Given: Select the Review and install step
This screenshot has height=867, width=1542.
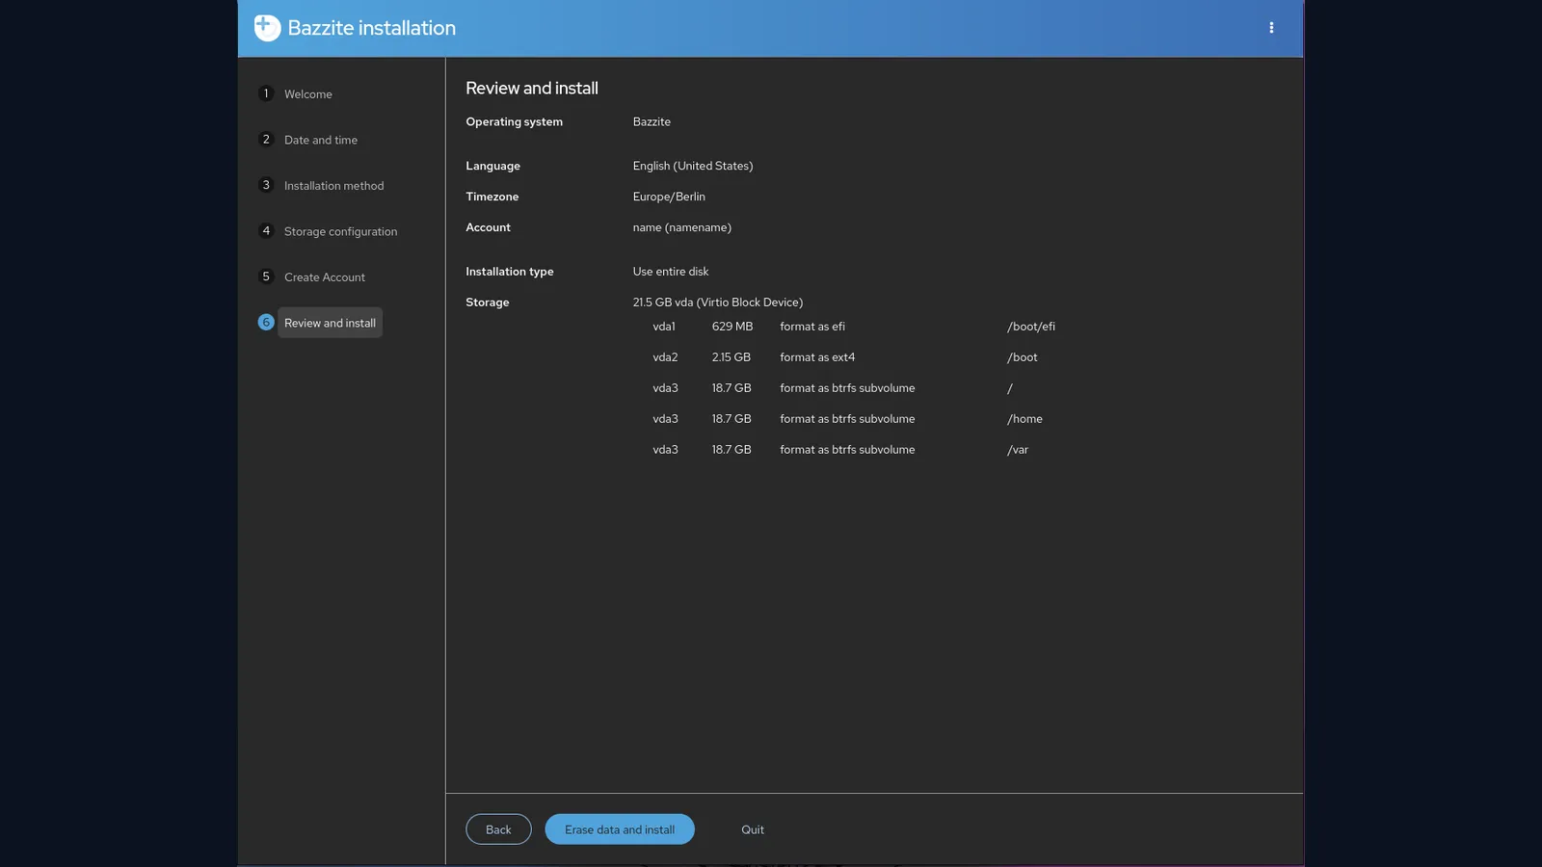Looking at the screenshot, I should (330, 323).
